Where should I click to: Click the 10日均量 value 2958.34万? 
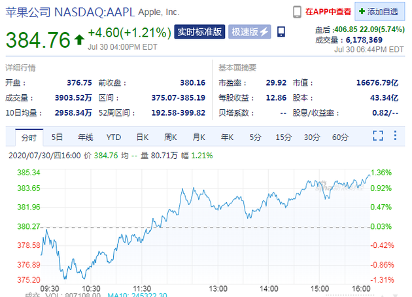[x=73, y=113]
